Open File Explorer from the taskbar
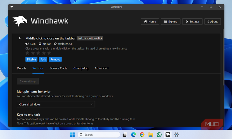The height and width of the screenshot is (139, 232). (x=151, y=135)
